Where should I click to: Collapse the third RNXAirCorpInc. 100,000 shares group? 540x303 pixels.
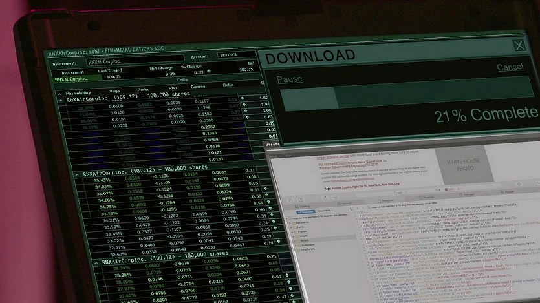pyautogui.click(x=96, y=263)
